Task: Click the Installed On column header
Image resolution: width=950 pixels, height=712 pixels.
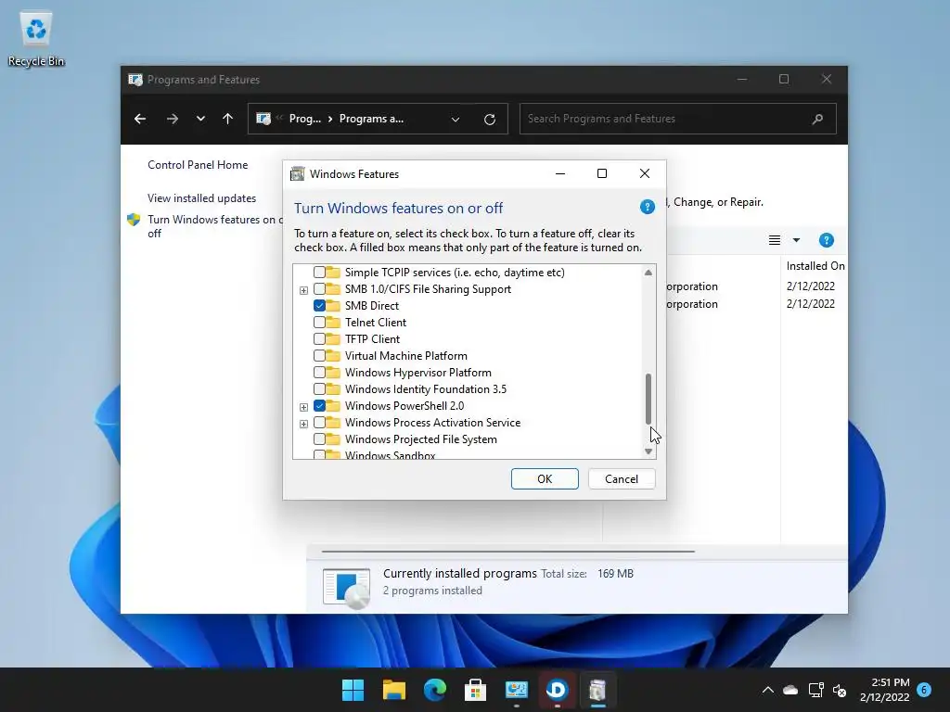Action: click(x=815, y=266)
